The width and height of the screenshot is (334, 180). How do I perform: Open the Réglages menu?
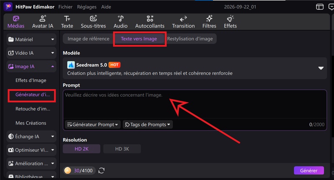pyautogui.click(x=87, y=7)
